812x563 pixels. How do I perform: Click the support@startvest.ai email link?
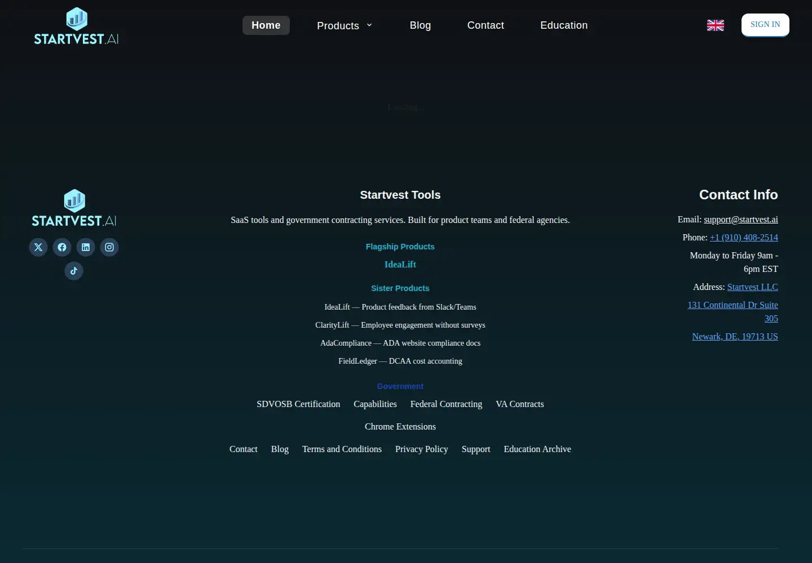click(741, 220)
